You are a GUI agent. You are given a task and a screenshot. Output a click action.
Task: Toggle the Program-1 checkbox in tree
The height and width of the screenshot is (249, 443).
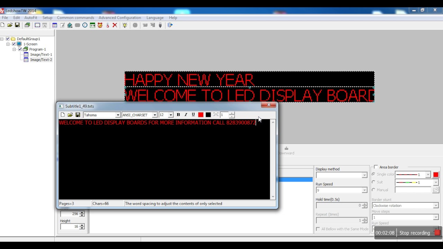click(x=20, y=49)
